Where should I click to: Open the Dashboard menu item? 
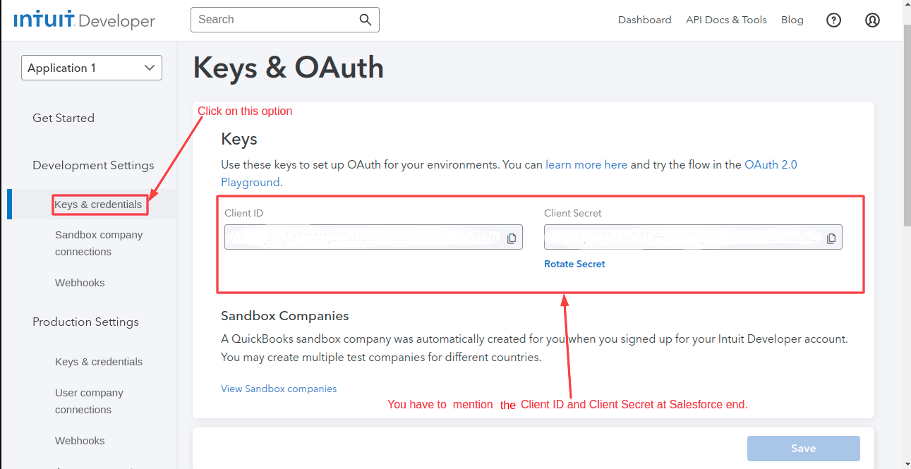point(644,20)
